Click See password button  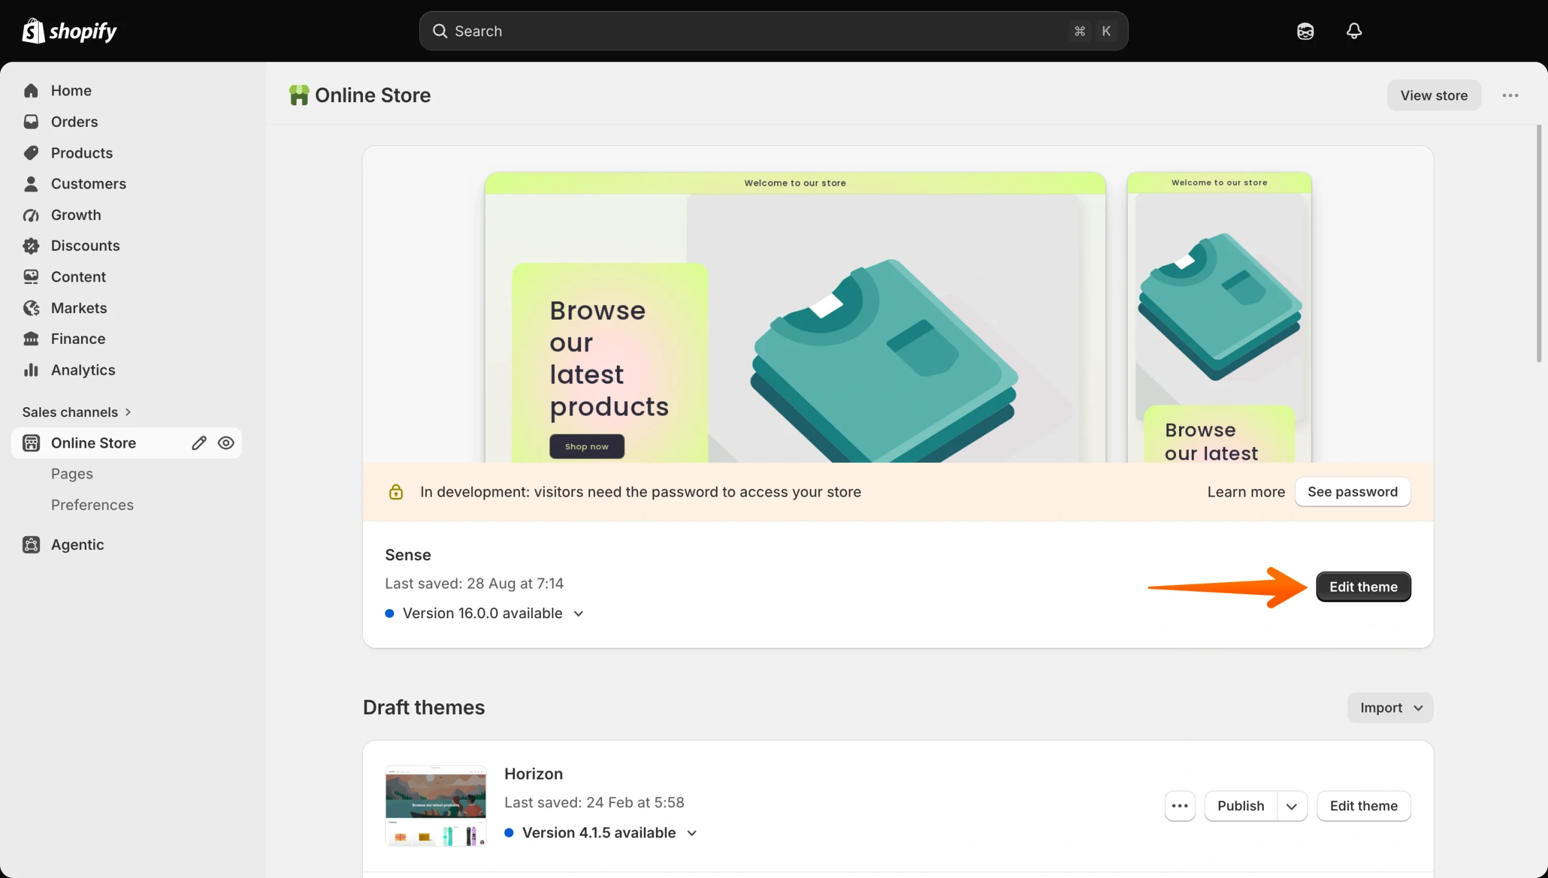pyautogui.click(x=1353, y=492)
